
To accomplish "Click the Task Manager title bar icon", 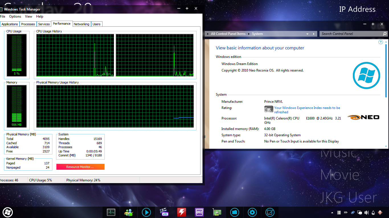I will (1, 9).
